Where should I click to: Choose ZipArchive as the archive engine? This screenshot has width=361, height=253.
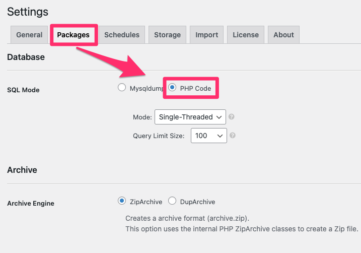tap(121, 201)
